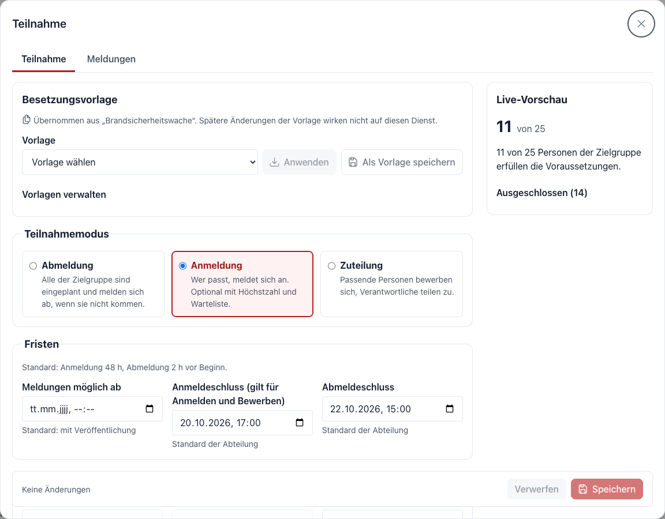
Task: Focus the Meldungen möglich ab date field
Action: (92, 409)
